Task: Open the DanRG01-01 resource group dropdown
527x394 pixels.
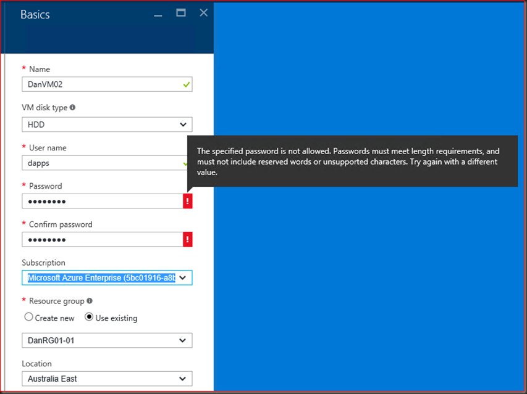Action: point(107,340)
